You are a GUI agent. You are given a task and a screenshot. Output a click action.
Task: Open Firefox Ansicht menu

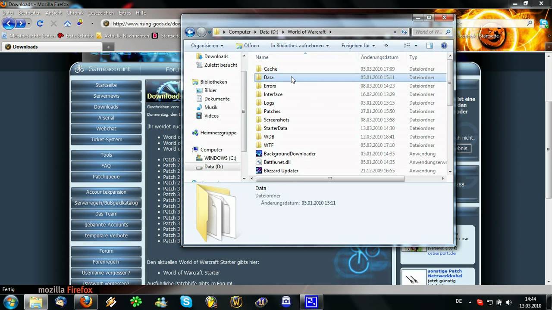(54, 13)
